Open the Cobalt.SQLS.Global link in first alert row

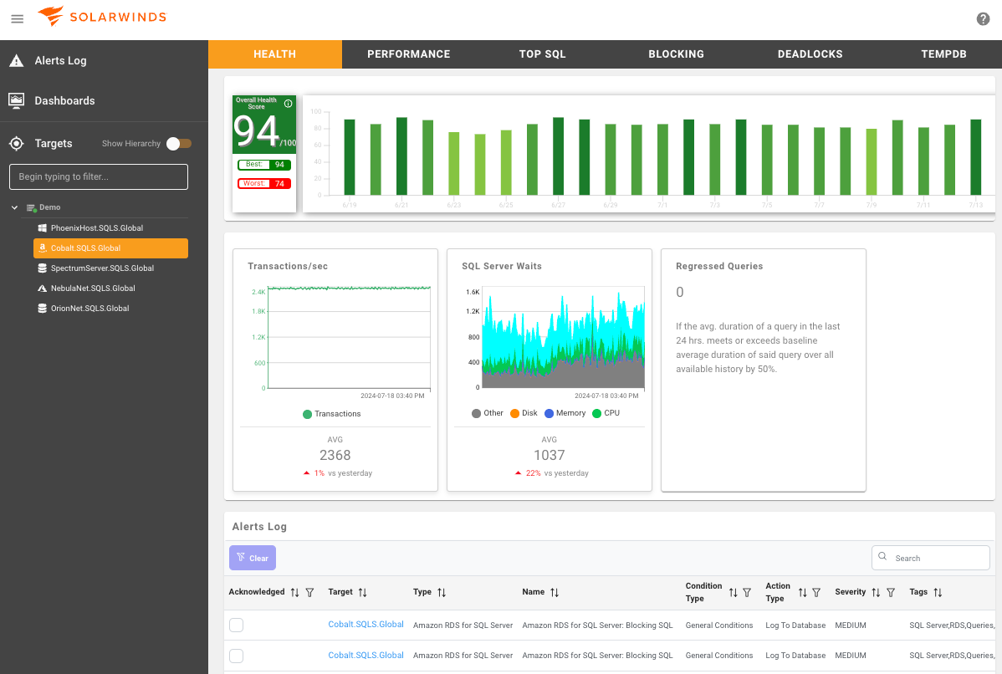pyautogui.click(x=366, y=625)
